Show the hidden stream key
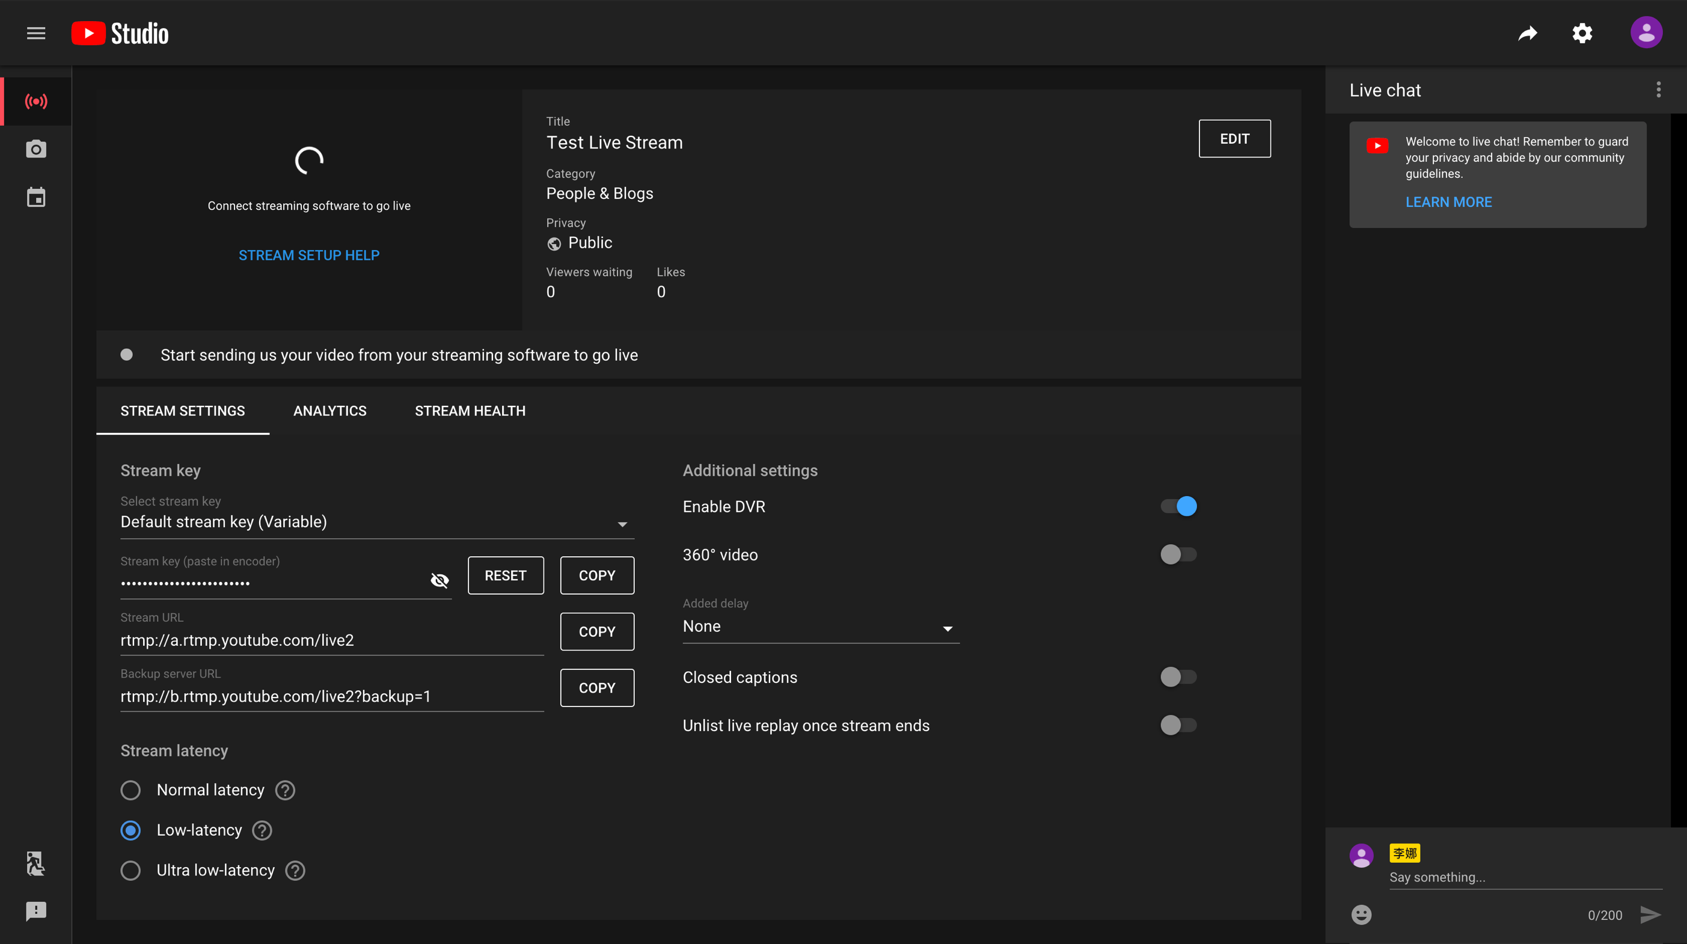Screen dimensions: 1687x944 tap(439, 580)
